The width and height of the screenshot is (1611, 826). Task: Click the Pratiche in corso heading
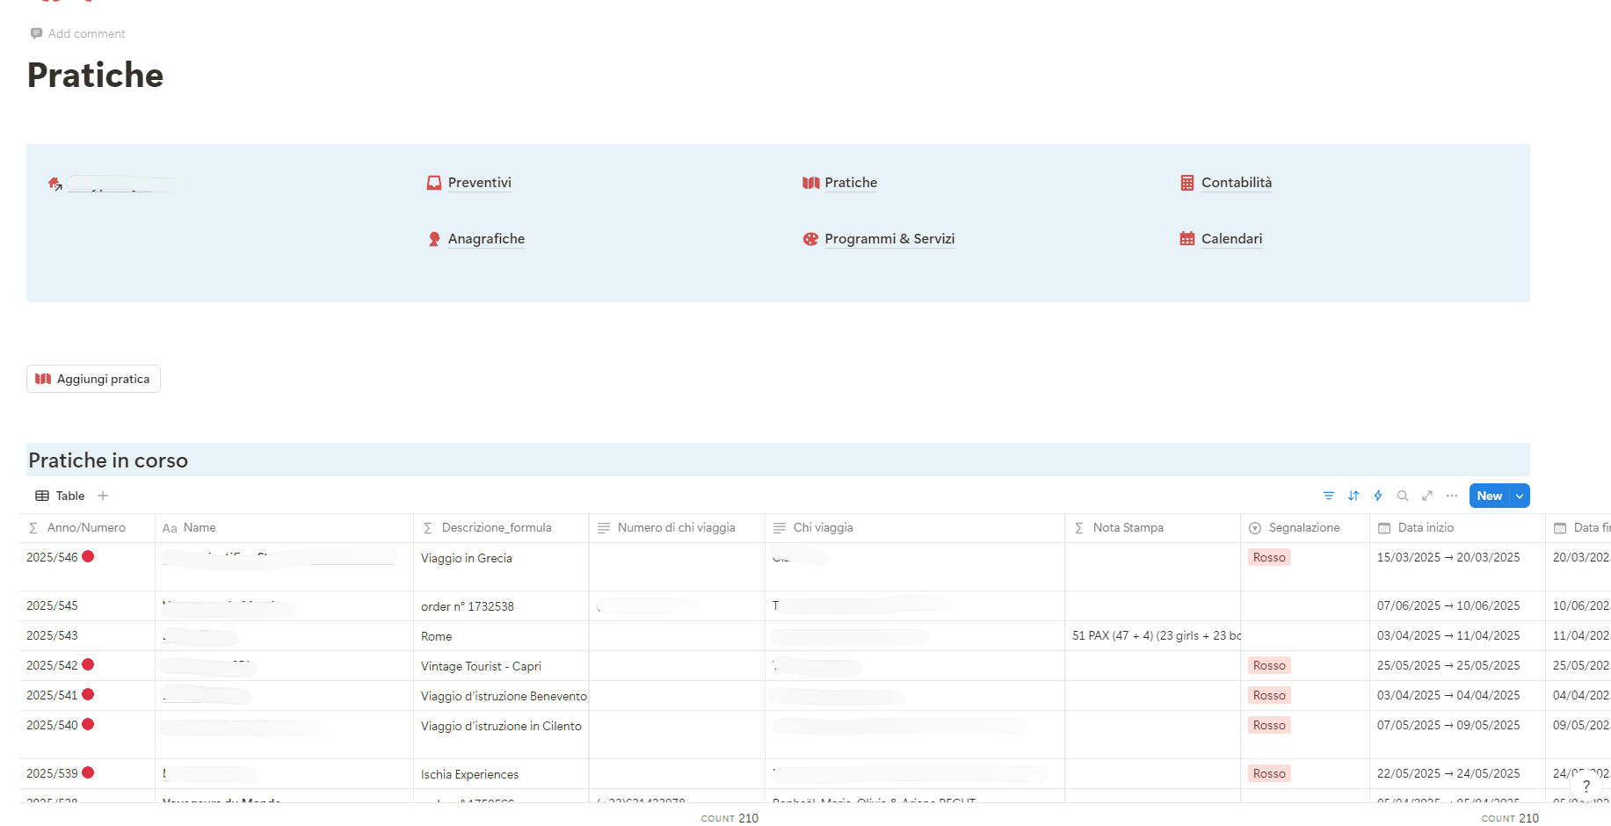[x=108, y=460]
